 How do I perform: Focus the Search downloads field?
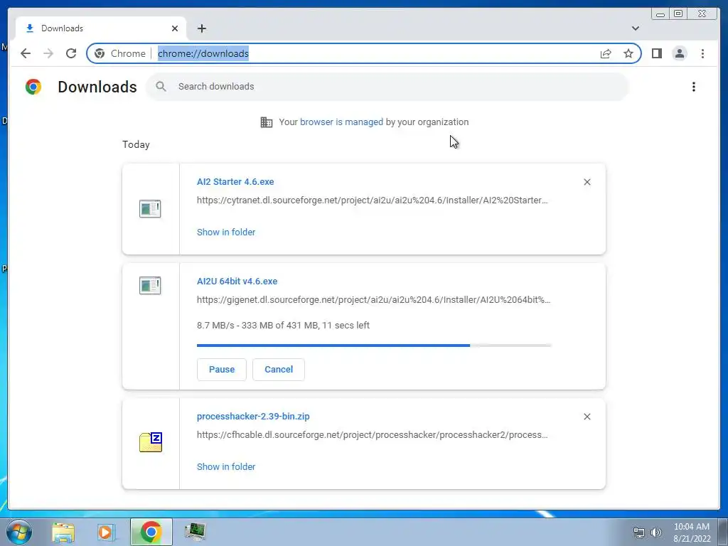(387, 87)
